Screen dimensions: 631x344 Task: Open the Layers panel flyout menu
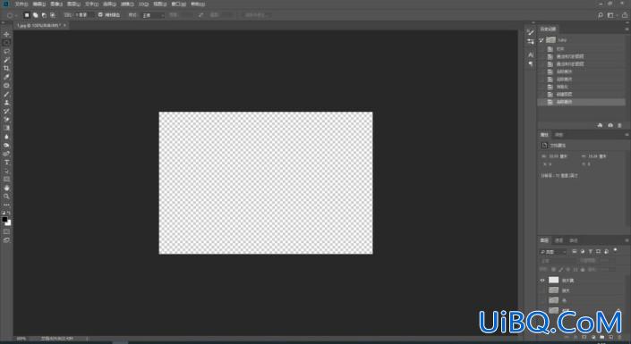(627, 240)
